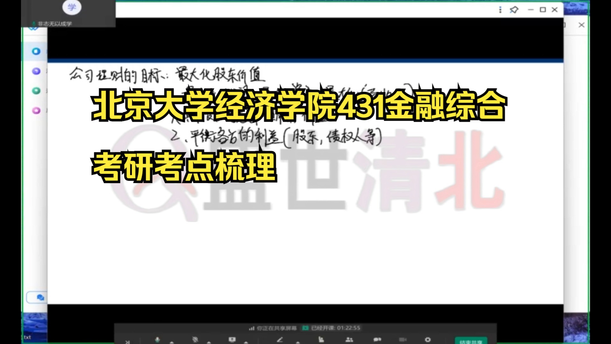
Task: Open meeting settings gear icon
Action: tap(428, 340)
